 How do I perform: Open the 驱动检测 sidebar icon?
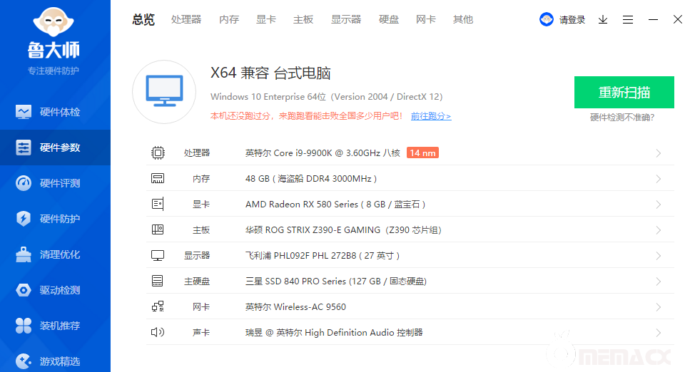coord(24,290)
